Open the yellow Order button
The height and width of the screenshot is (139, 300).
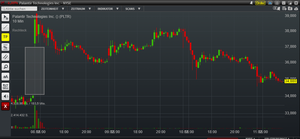click(x=260, y=3)
